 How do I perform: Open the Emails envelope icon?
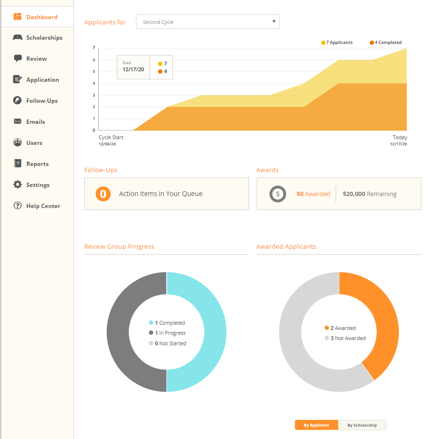18,121
